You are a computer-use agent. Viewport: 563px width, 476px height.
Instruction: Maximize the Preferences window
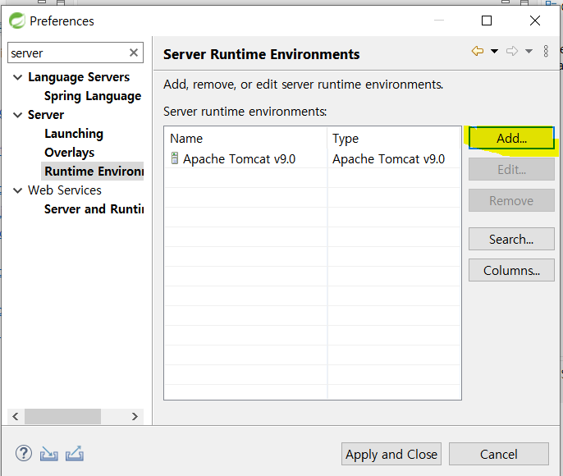click(x=486, y=21)
